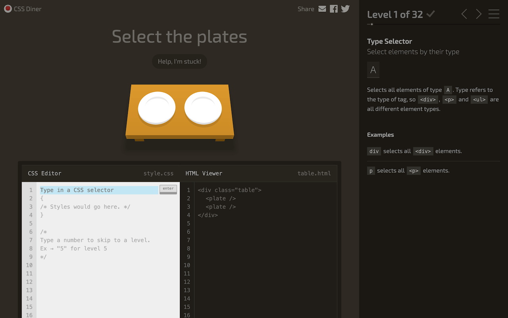Click the email share icon
Viewport: 508px width, 318px height.
click(x=322, y=9)
